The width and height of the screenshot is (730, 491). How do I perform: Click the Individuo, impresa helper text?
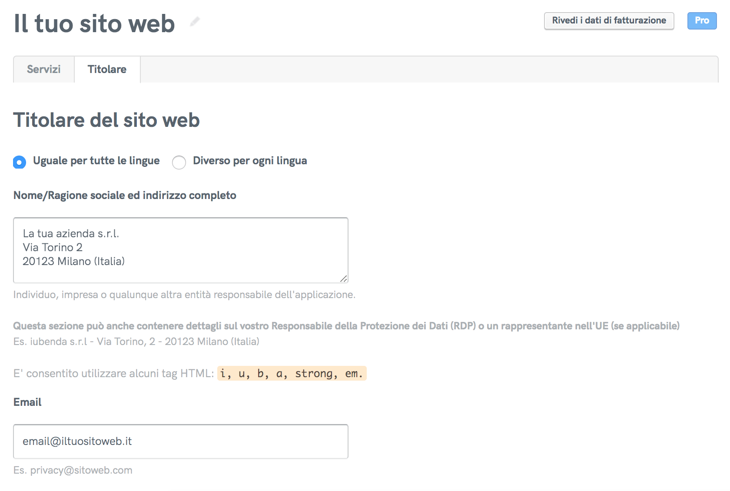[x=184, y=295]
